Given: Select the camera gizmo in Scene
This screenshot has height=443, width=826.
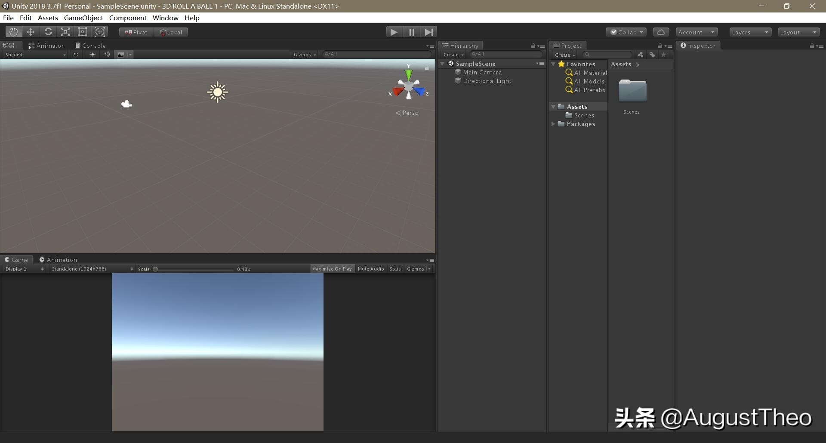Looking at the screenshot, I should (x=126, y=104).
